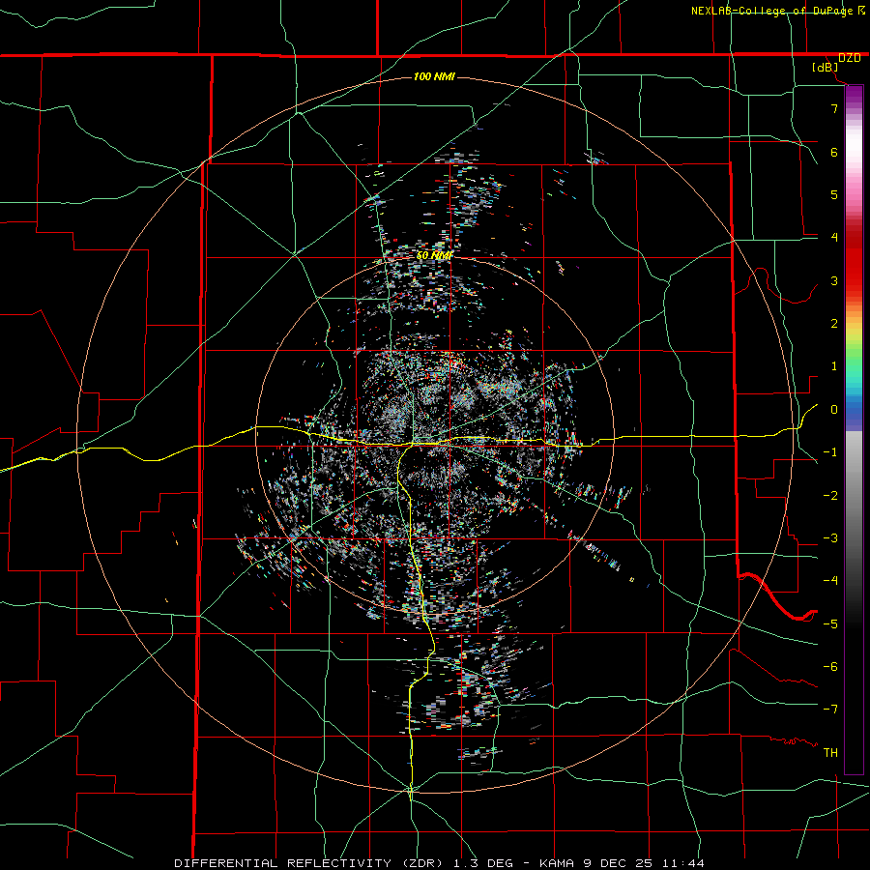Click the "[dB]" unit label
This screenshot has height=870, width=870.
(x=826, y=67)
